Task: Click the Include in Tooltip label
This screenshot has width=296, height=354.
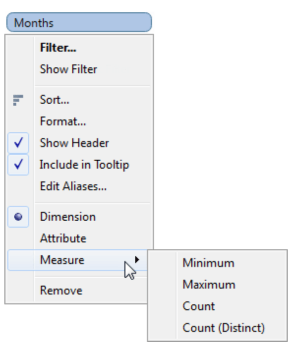Action: (x=84, y=165)
